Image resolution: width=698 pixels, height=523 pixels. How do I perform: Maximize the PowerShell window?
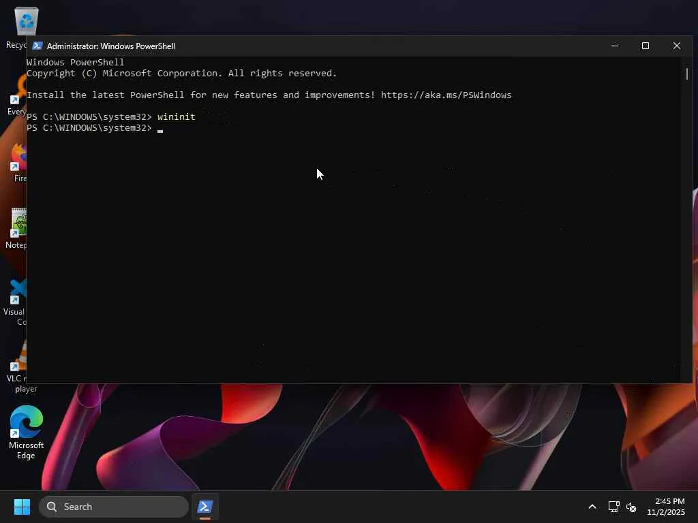(646, 46)
